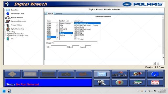Click the grayed engine toolbar button

84,74
